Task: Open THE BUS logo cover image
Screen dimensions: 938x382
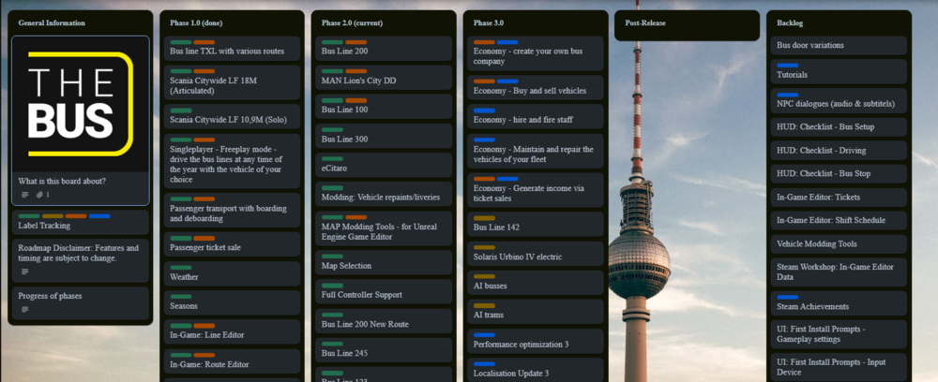Action: 80,104
